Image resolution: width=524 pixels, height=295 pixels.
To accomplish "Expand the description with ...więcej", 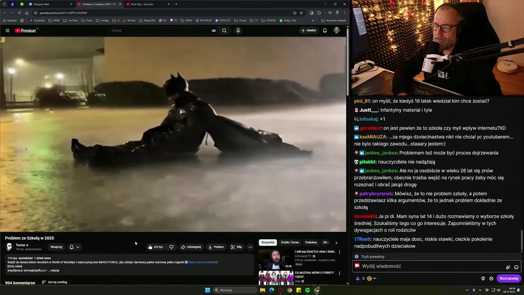I will click(x=54, y=270).
